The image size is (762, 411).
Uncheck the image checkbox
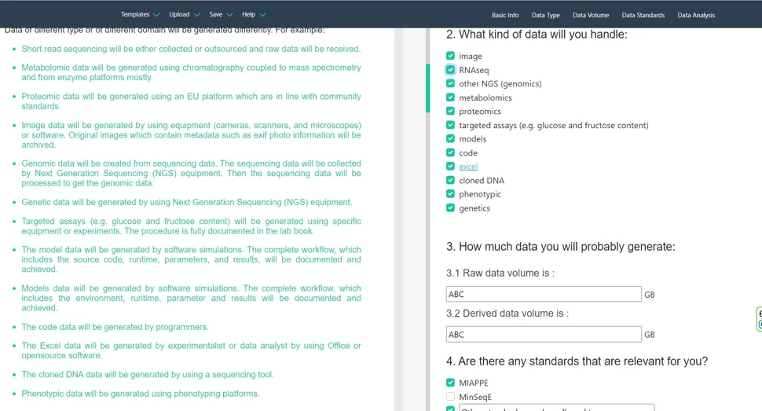pos(450,56)
